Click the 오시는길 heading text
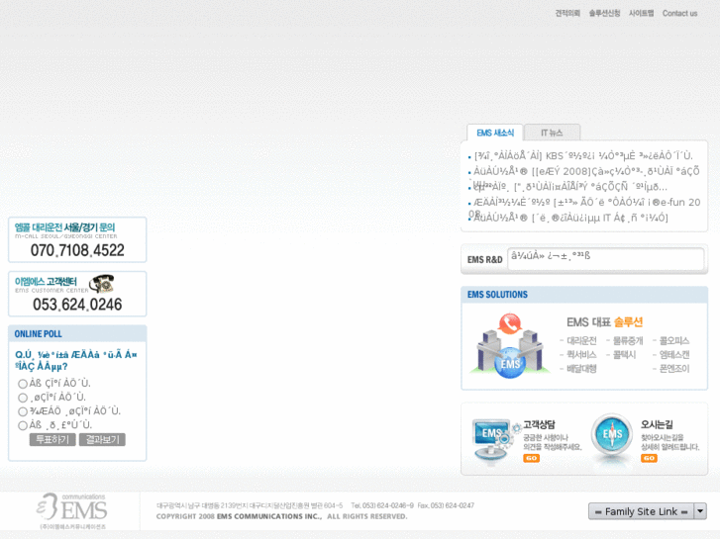Screen dimensions: 720x539 (657, 425)
